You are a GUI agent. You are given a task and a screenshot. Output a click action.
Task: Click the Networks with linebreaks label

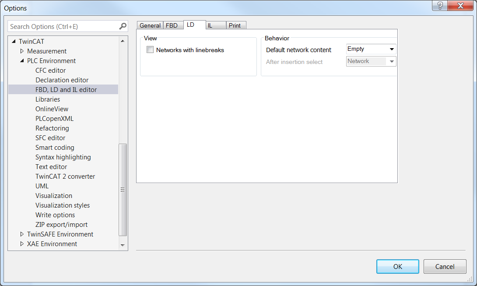[x=190, y=50]
